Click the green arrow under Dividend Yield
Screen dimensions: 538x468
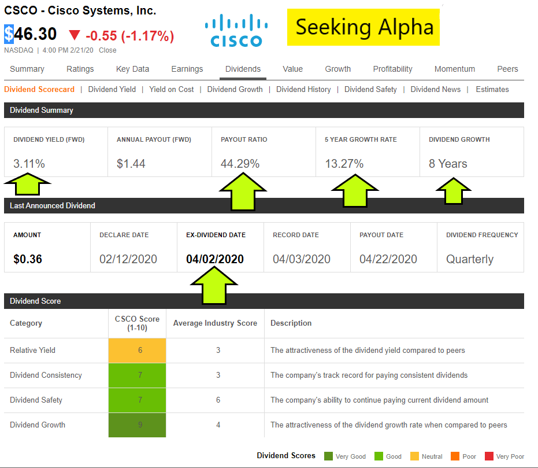(27, 187)
